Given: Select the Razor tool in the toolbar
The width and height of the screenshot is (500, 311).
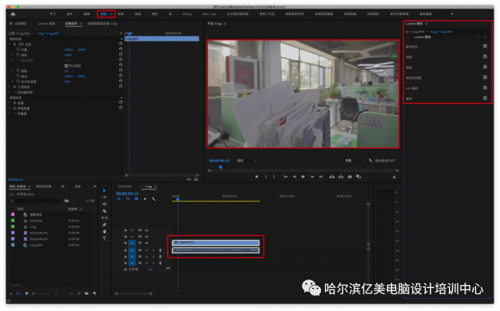Looking at the screenshot, I should click(x=105, y=211).
